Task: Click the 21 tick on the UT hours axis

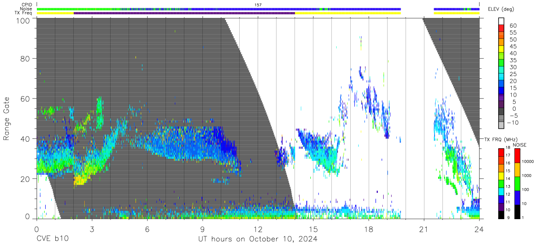Action: click(x=424, y=228)
